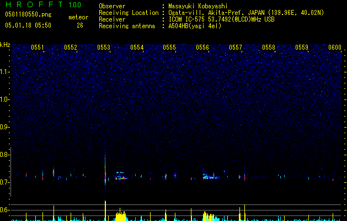Click the 0551 time marker
The image size is (347, 221).
[x=38, y=48]
